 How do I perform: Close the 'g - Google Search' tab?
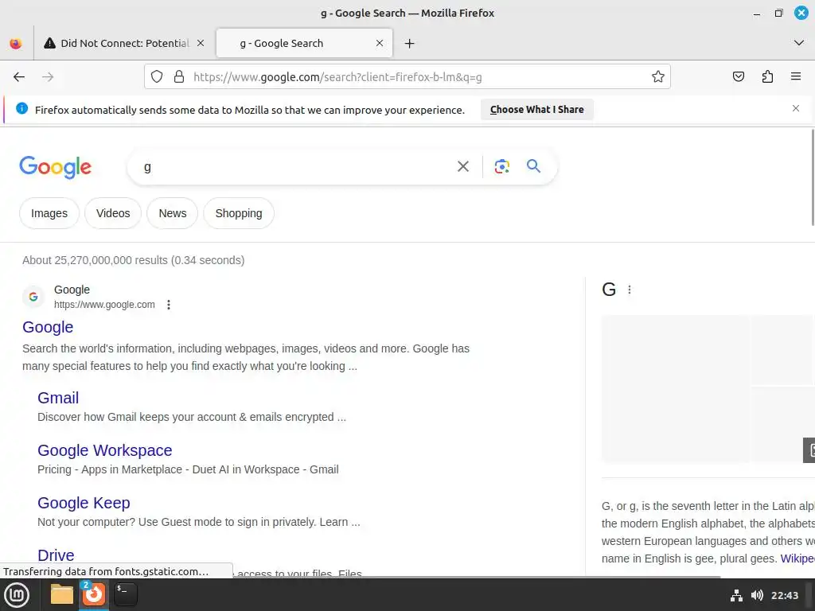coord(380,43)
